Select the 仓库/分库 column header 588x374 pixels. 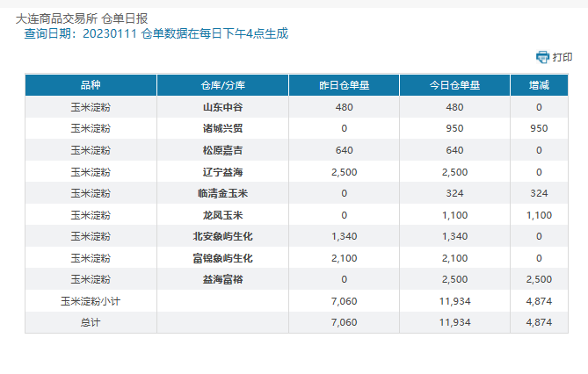pos(222,85)
